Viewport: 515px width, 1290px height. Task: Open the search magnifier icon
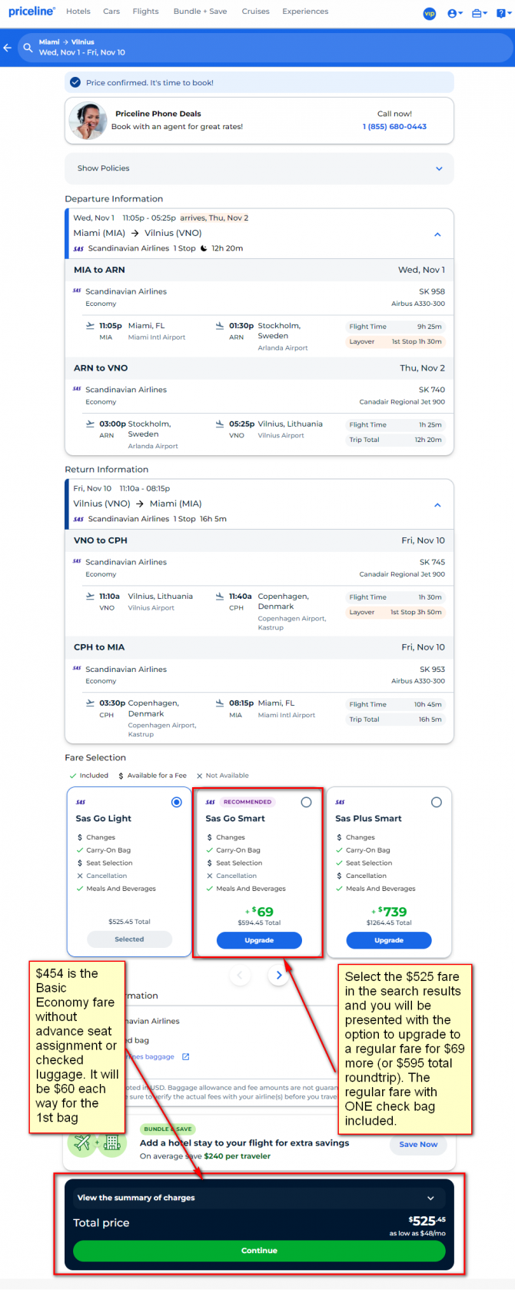tap(28, 48)
